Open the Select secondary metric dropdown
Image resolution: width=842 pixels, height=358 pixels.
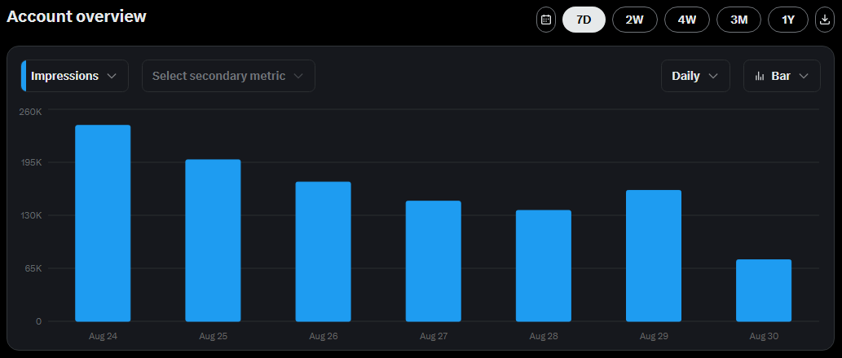coord(228,76)
